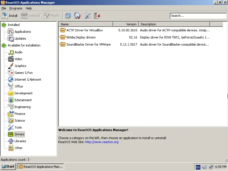Click the RIVA TNT2 display driver description
Image resolution: width=228 pixels, height=171 pixels.
pos(175,37)
